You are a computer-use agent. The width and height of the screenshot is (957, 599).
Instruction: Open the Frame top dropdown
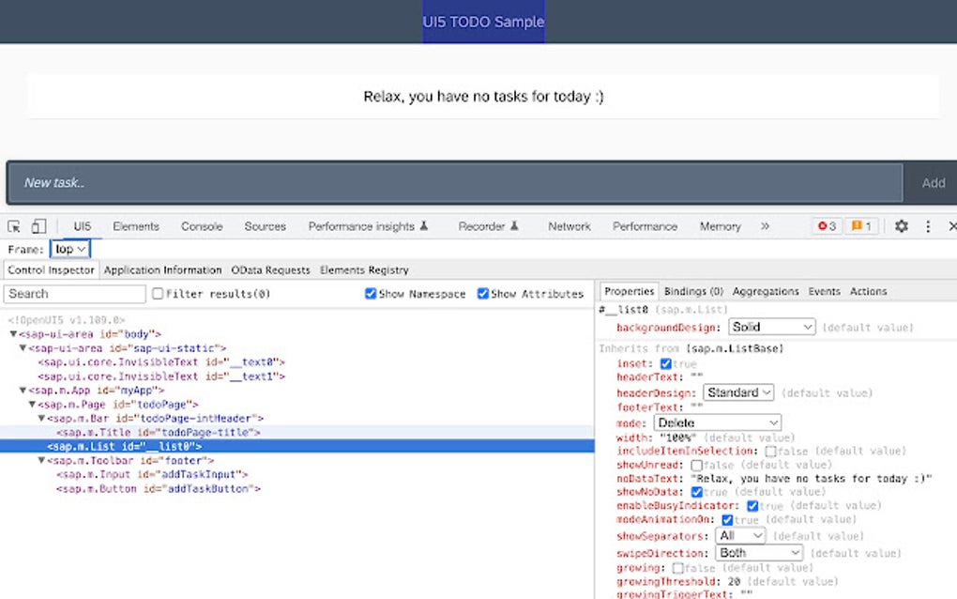point(69,248)
